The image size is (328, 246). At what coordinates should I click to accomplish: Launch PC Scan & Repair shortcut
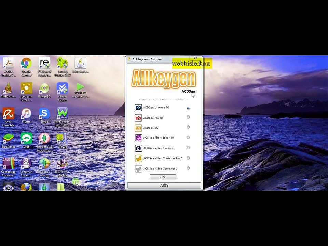click(x=44, y=67)
